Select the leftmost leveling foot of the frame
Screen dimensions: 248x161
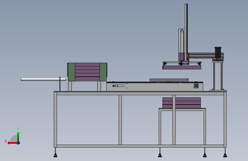(55, 152)
